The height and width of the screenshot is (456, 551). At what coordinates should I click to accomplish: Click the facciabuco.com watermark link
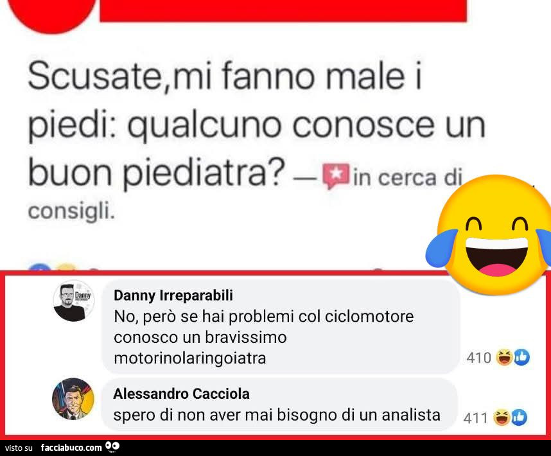click(x=71, y=448)
